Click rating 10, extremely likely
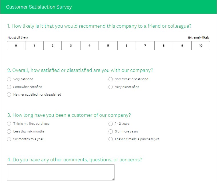The width and height of the screenshot is (217, 183). (201, 46)
